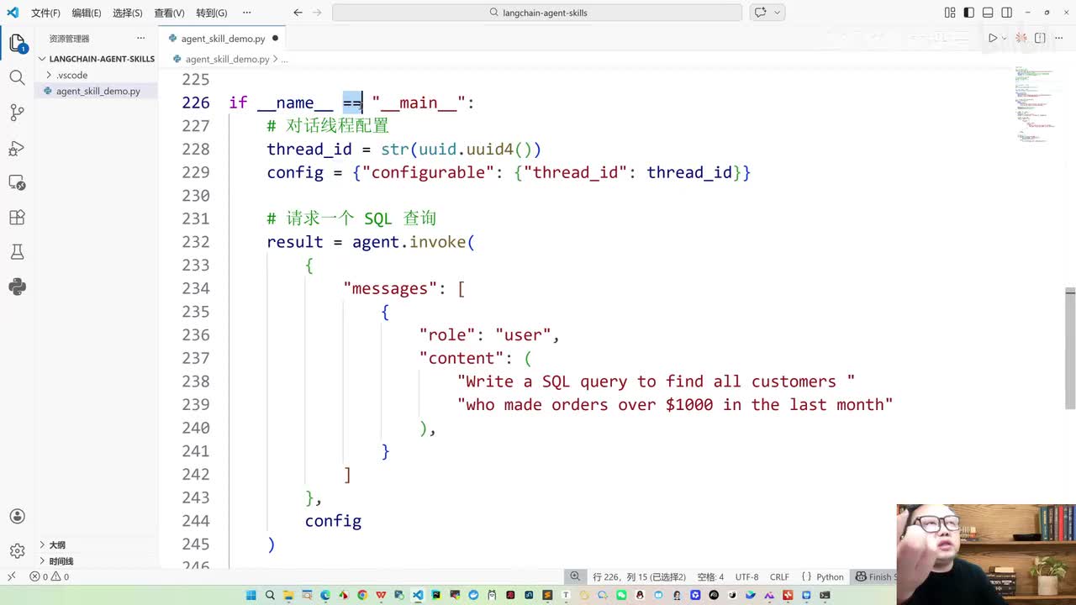1076x605 pixels.
Task: Open editor More Actions ellipsis menu
Action: point(1058,38)
